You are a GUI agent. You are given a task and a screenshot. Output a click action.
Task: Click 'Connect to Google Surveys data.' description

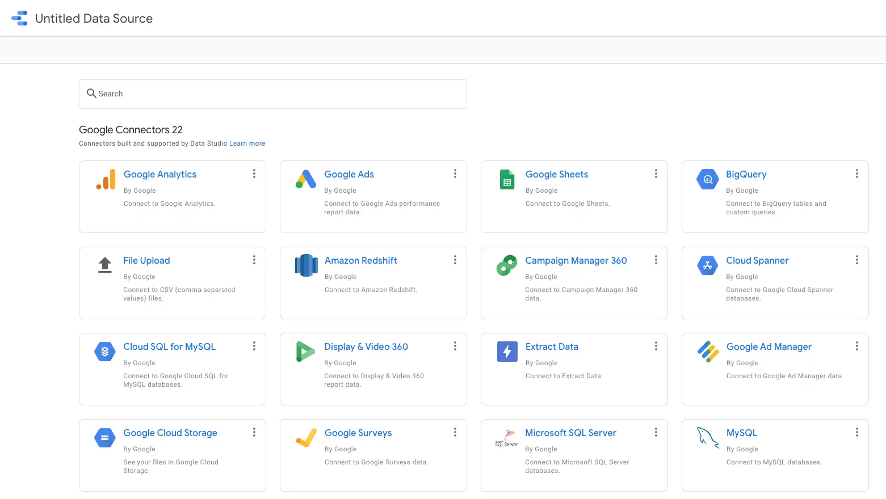coord(376,462)
